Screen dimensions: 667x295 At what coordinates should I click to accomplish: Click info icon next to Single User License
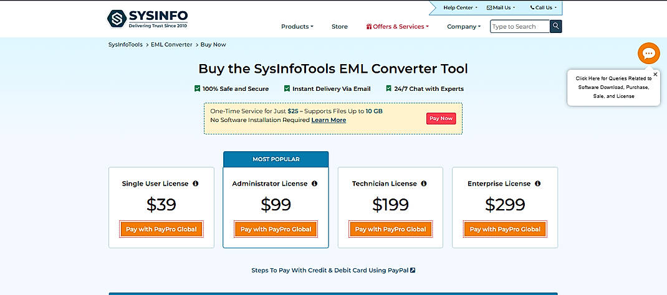(x=195, y=184)
